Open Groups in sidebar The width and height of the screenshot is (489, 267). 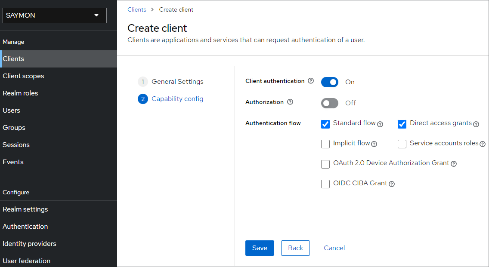(58, 127)
